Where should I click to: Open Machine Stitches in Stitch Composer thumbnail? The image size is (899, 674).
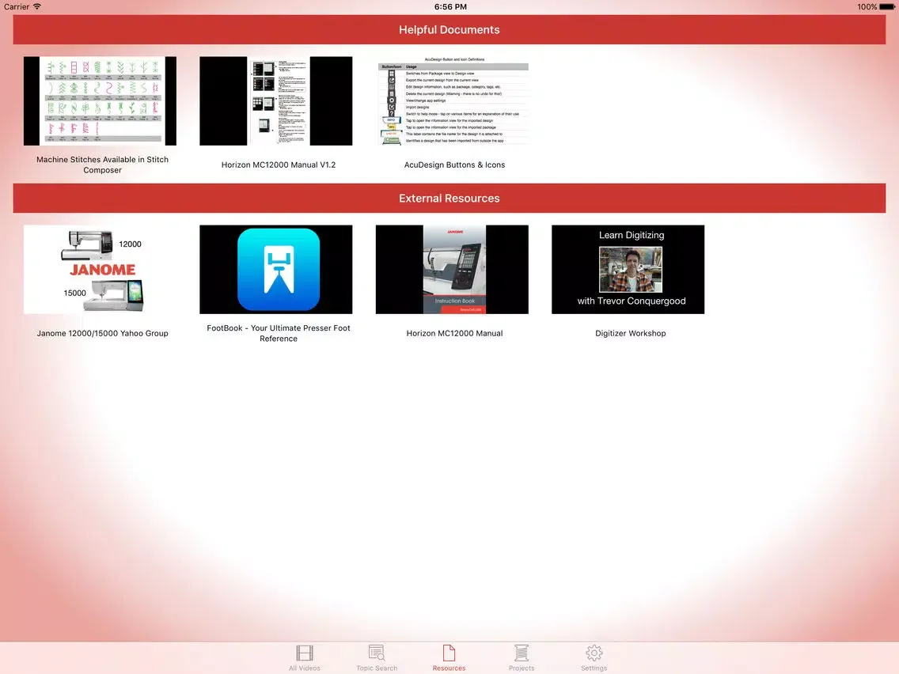click(x=100, y=101)
